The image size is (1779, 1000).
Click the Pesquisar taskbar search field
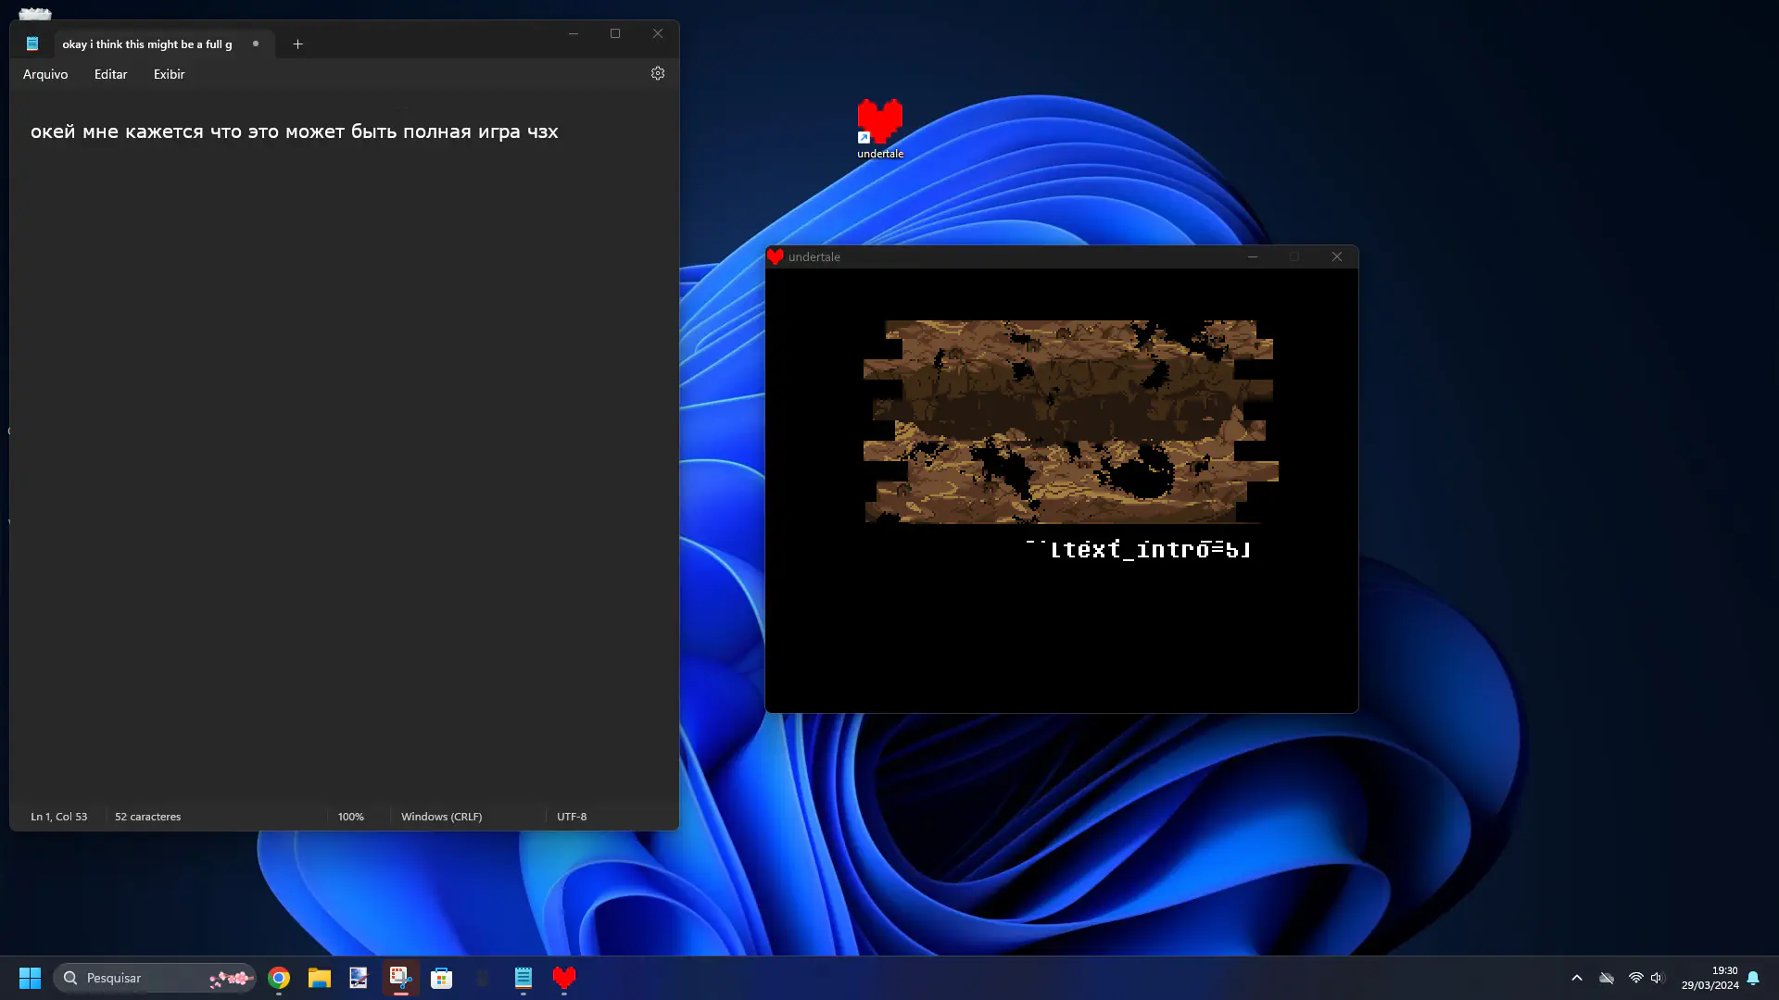(x=139, y=978)
